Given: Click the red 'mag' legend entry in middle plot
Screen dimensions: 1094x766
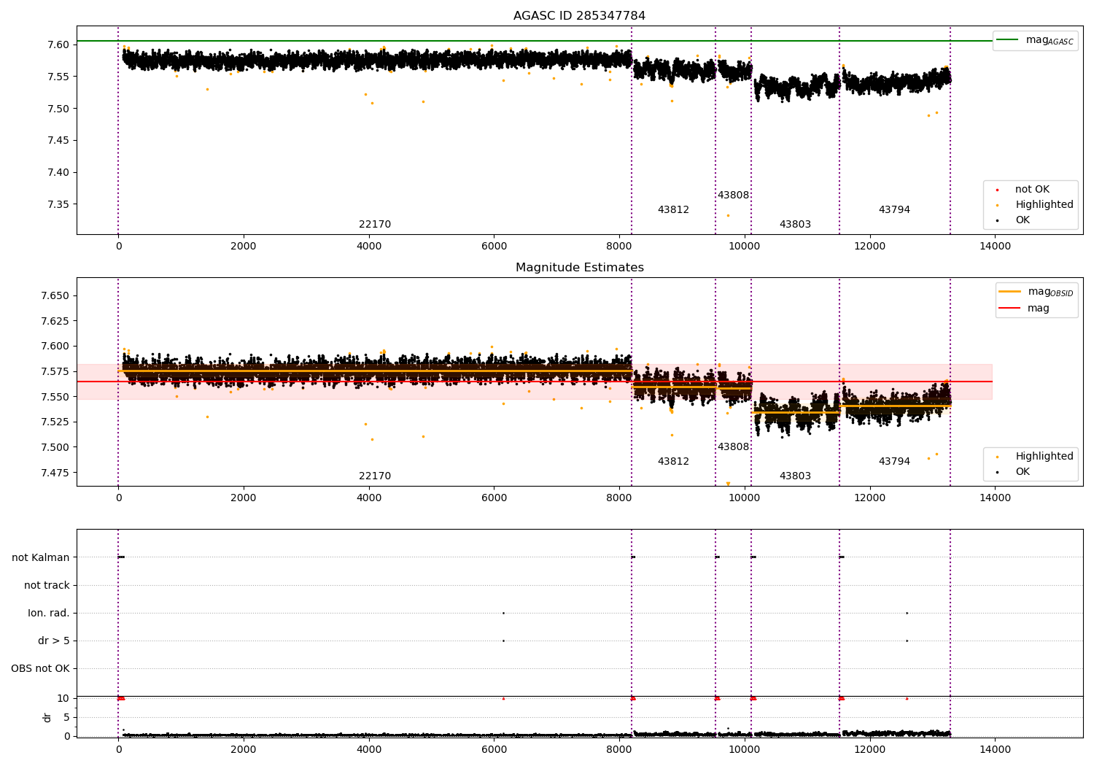Looking at the screenshot, I should click(x=1024, y=309).
